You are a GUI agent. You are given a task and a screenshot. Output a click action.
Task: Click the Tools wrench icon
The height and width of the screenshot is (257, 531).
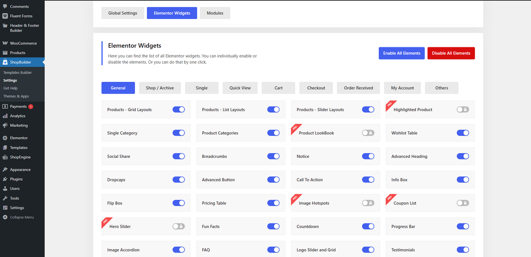[x=5, y=198]
